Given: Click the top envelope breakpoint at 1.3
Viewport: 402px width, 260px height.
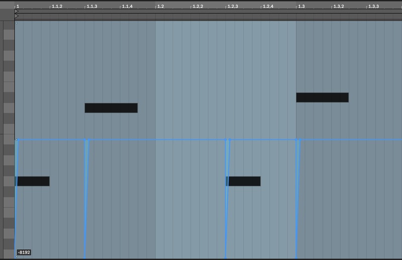Looking at the screenshot, I should coord(297,140).
